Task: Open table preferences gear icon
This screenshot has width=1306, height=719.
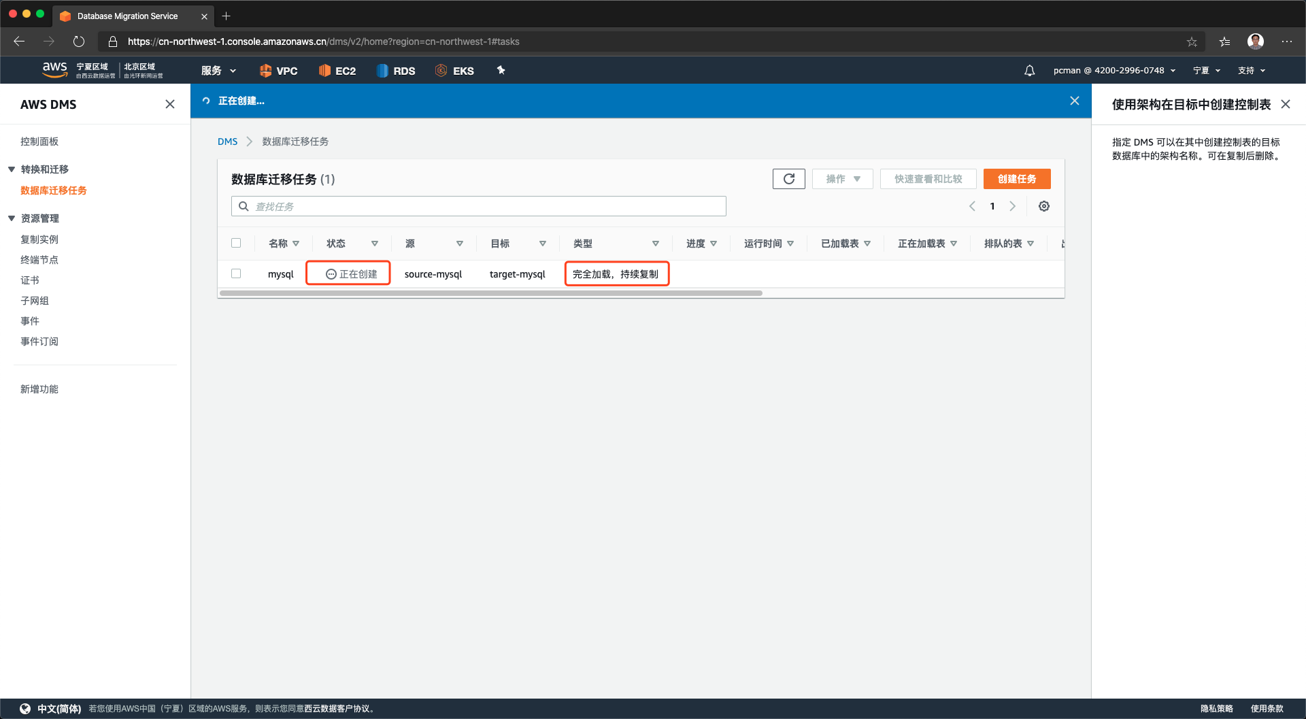Action: click(1043, 206)
